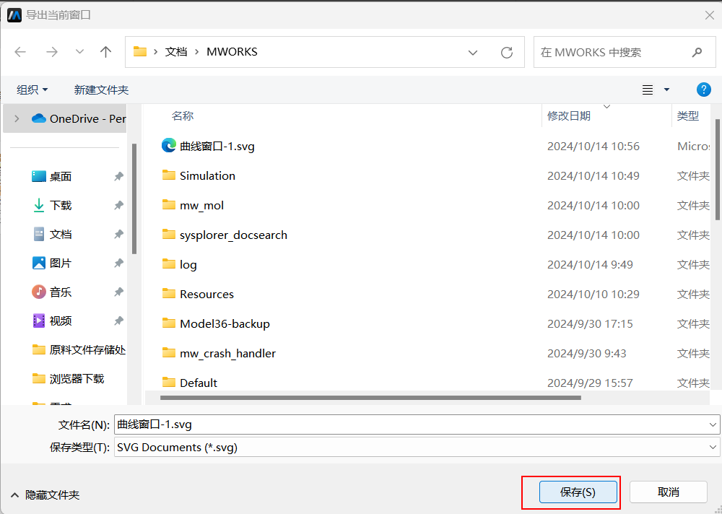Viewport: 722px width, 514px height.
Task: Sort by the 名称 column header
Action: 183,116
